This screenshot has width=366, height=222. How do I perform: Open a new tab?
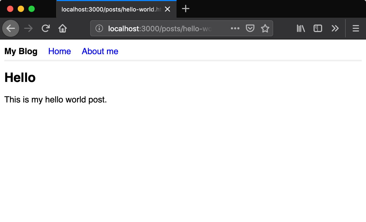click(186, 9)
